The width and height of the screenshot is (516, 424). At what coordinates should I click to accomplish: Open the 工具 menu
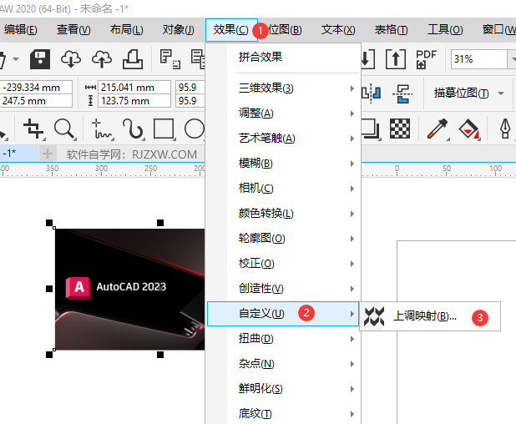(445, 30)
